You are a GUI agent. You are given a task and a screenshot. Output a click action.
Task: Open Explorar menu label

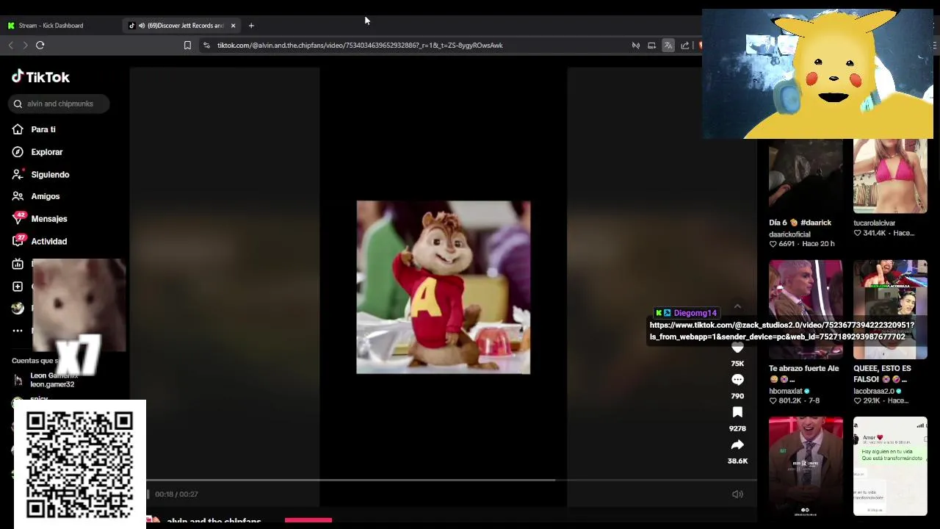(x=47, y=152)
